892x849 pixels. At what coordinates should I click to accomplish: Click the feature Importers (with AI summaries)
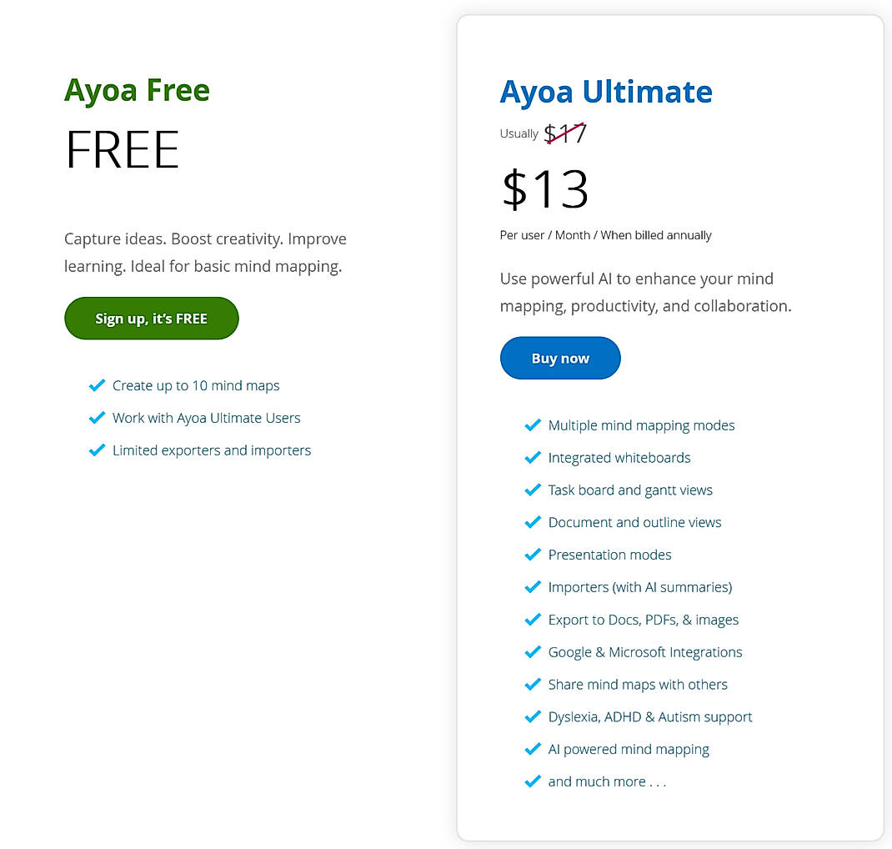coord(640,587)
